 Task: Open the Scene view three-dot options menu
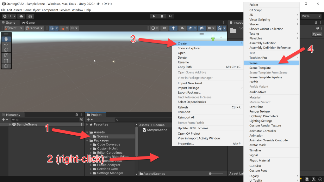point(224,22)
